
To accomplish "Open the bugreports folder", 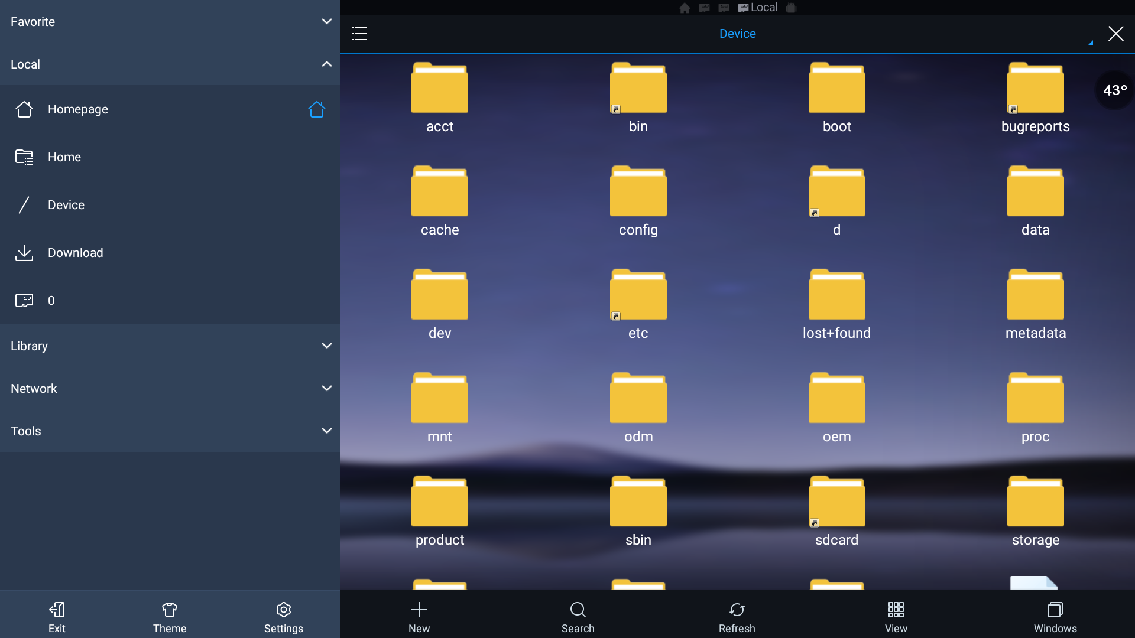I will (1036, 99).
